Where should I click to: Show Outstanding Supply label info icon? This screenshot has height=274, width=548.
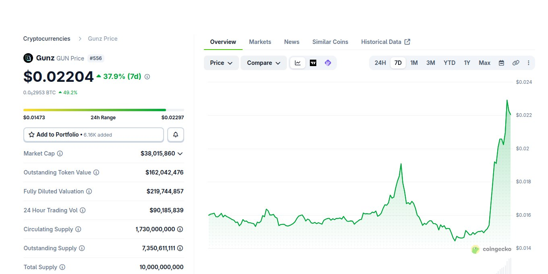pyautogui.click(x=82, y=248)
